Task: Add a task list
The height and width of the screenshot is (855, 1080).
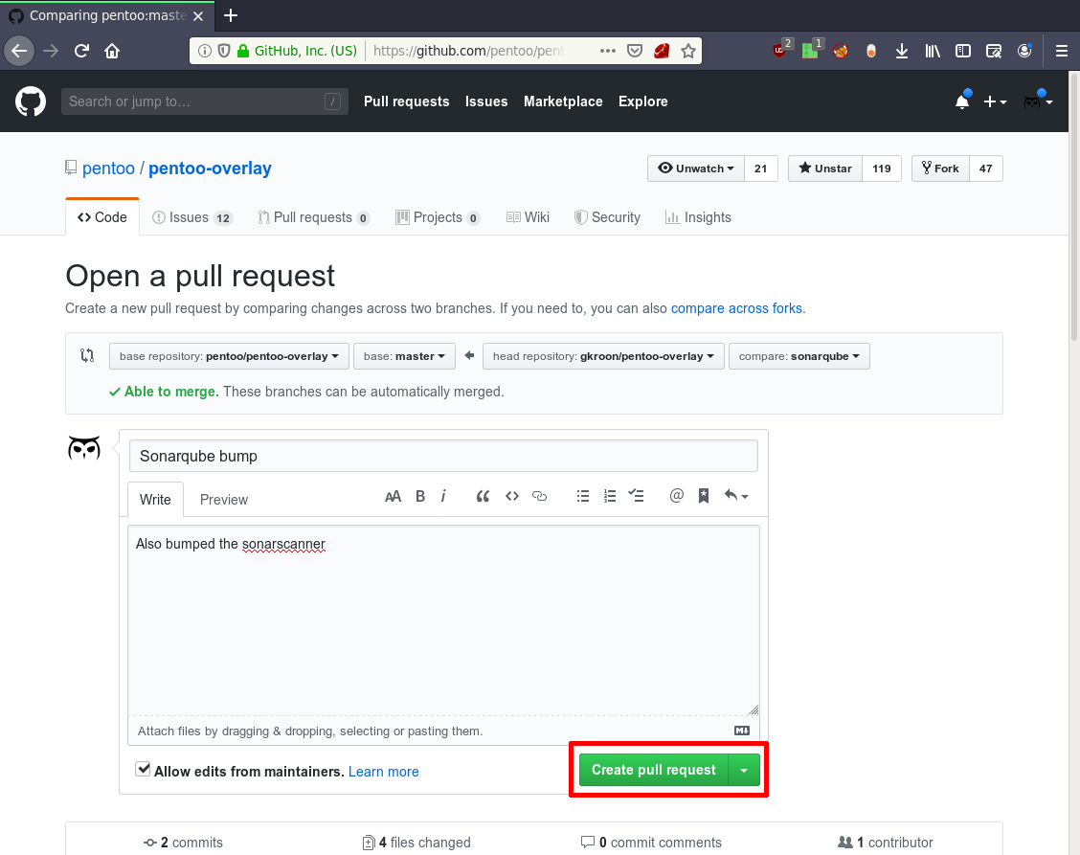Action: [637, 495]
